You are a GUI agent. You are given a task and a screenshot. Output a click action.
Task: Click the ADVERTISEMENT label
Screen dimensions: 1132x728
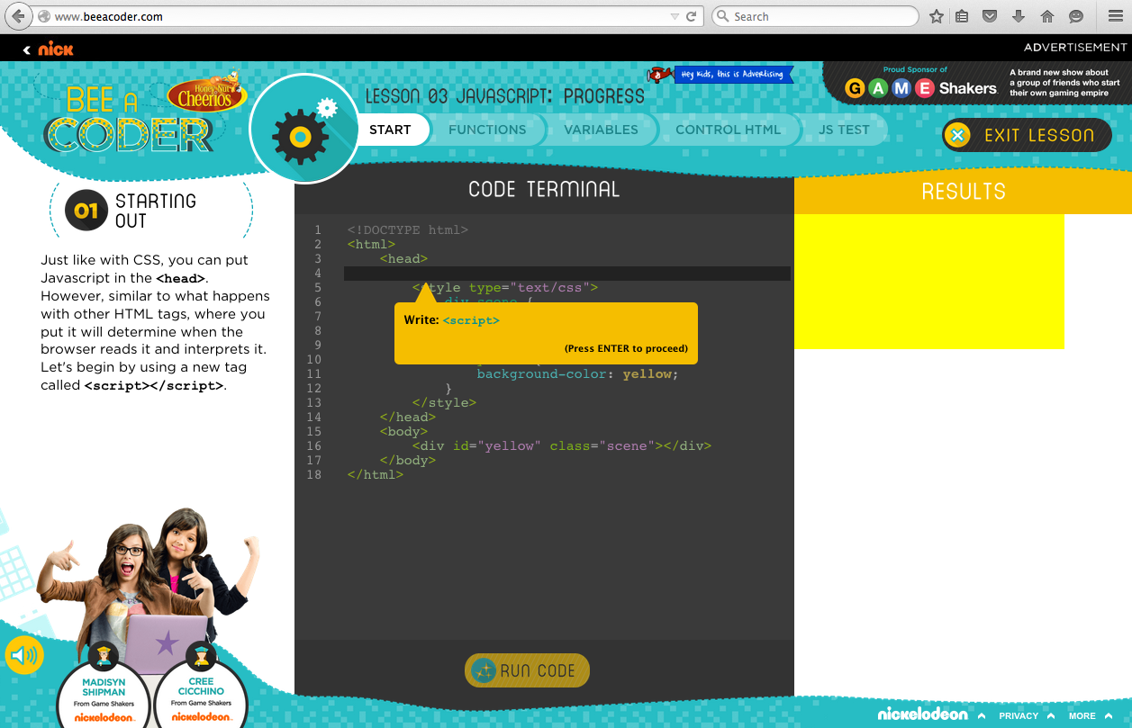point(1075,48)
